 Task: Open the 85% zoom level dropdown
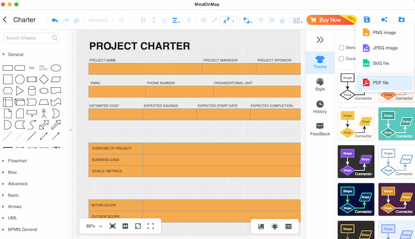94,226
